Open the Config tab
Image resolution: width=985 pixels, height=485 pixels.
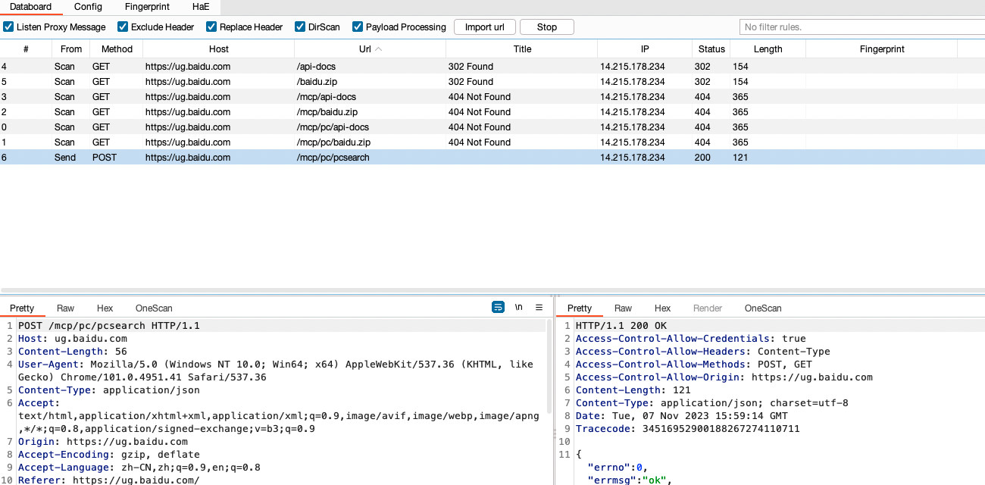pyautogui.click(x=88, y=7)
